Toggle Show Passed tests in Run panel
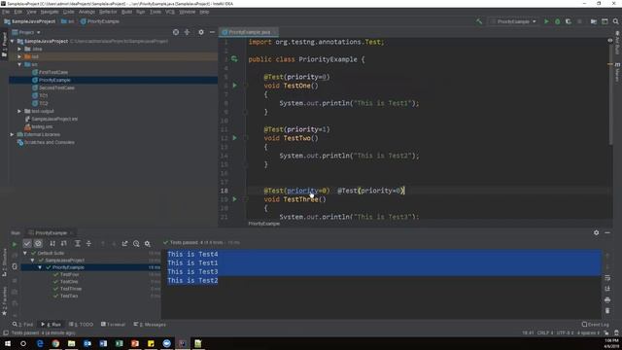This screenshot has width=622, height=350. point(27,243)
